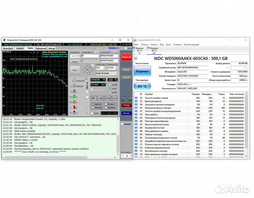
Task: Select the write radio button
Action: point(110,92)
